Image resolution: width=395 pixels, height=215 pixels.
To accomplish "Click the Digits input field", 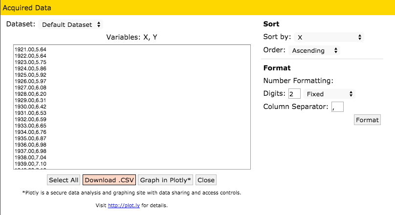I will pyautogui.click(x=294, y=94).
